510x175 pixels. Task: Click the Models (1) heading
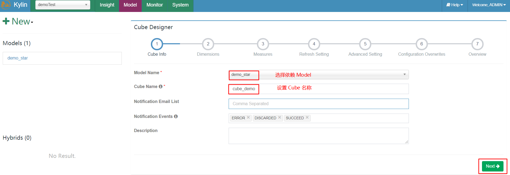[17, 43]
